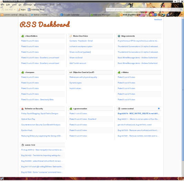Close the RSS Dashboard tab
The width and height of the screenshot is (184, 181).
tap(147, 15)
